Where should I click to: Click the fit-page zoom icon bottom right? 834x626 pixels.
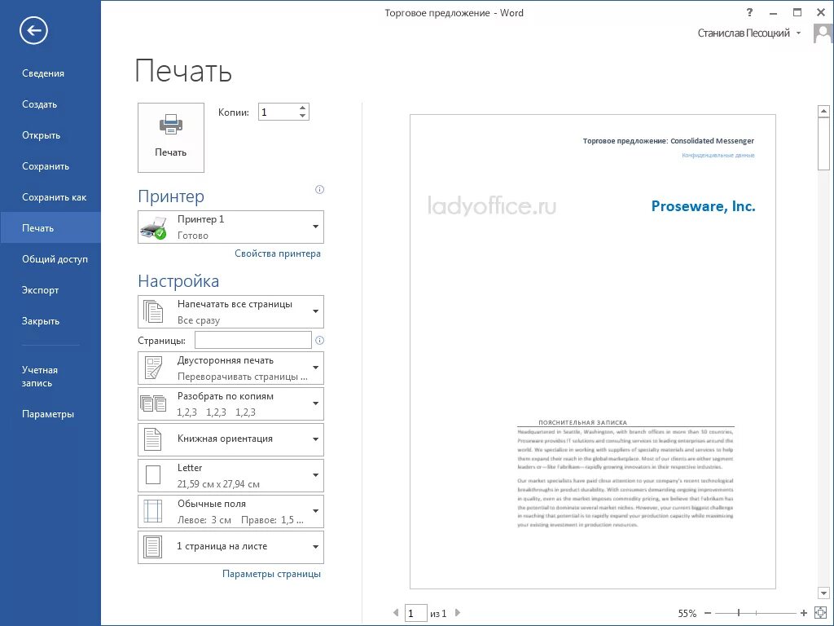click(x=819, y=613)
